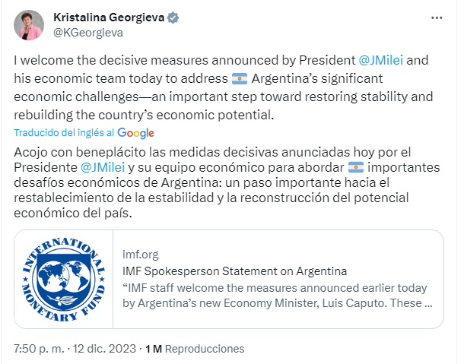Open the IMF logo thumbnail
The image size is (464, 364).
(x=64, y=279)
